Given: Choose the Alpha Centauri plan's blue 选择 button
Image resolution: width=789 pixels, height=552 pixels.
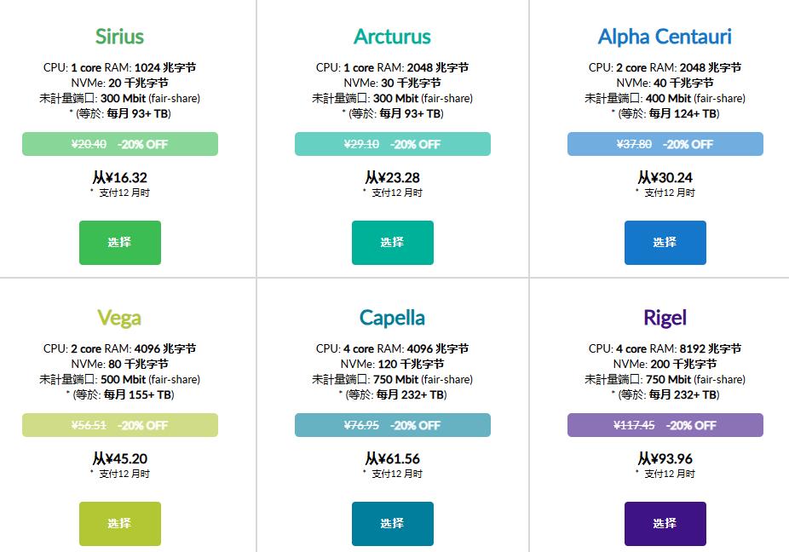Looking at the screenshot, I should [665, 243].
